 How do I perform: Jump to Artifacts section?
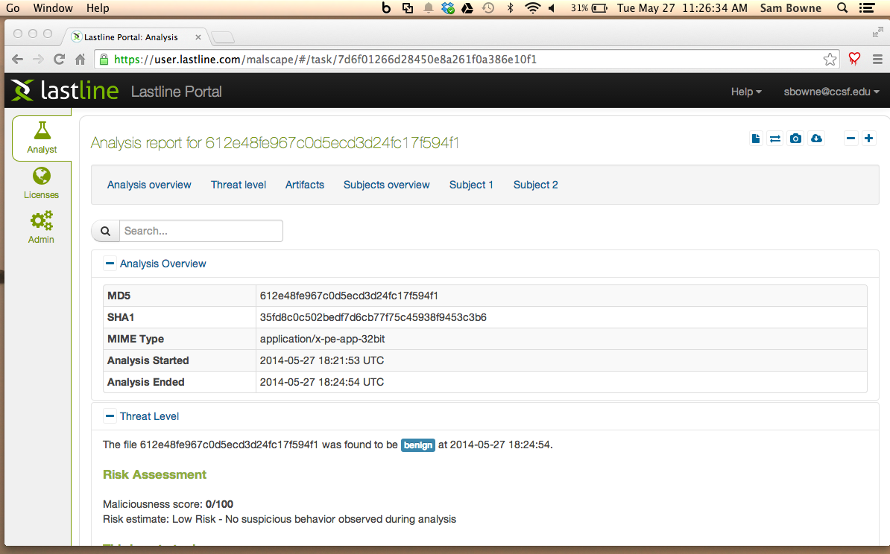[x=305, y=185]
